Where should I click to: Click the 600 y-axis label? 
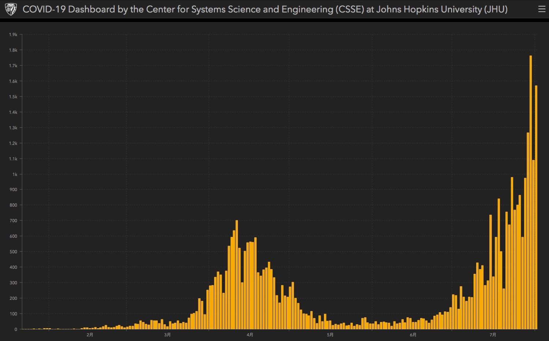(x=14, y=236)
